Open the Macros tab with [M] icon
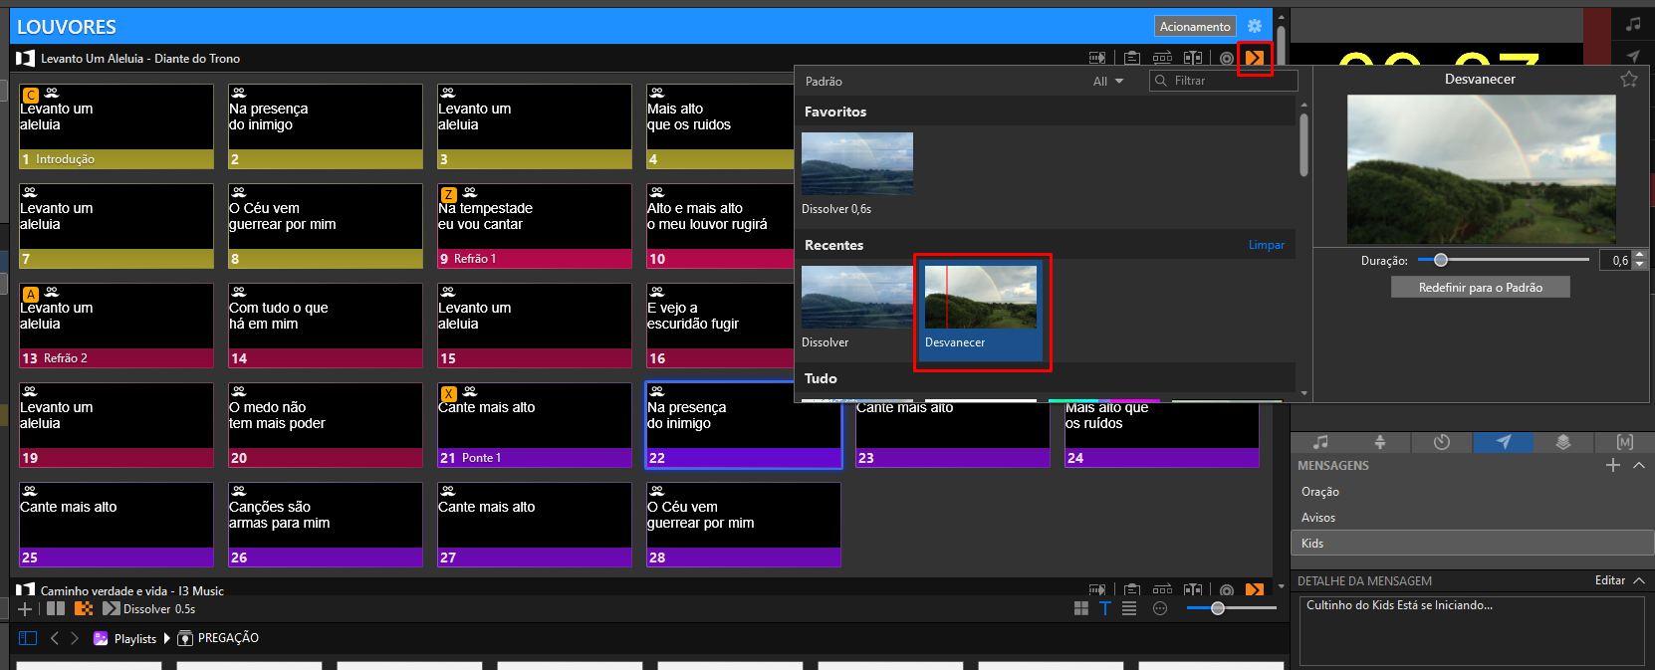The image size is (1655, 670). coord(1625,442)
